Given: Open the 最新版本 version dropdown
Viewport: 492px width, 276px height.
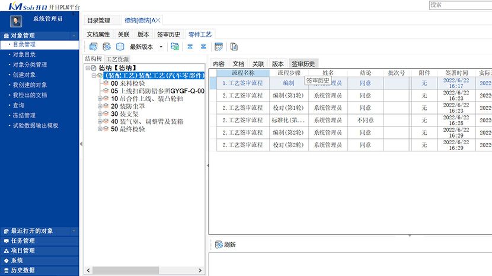Looking at the screenshot, I should tap(161, 47).
